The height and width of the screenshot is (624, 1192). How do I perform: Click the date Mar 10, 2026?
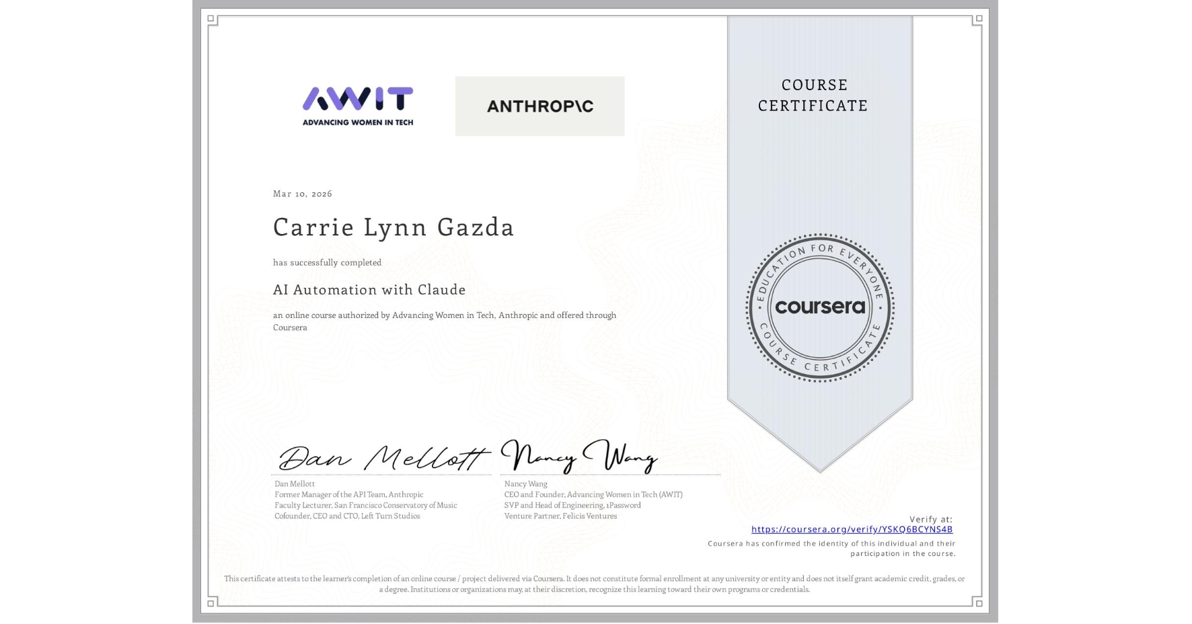[303, 194]
